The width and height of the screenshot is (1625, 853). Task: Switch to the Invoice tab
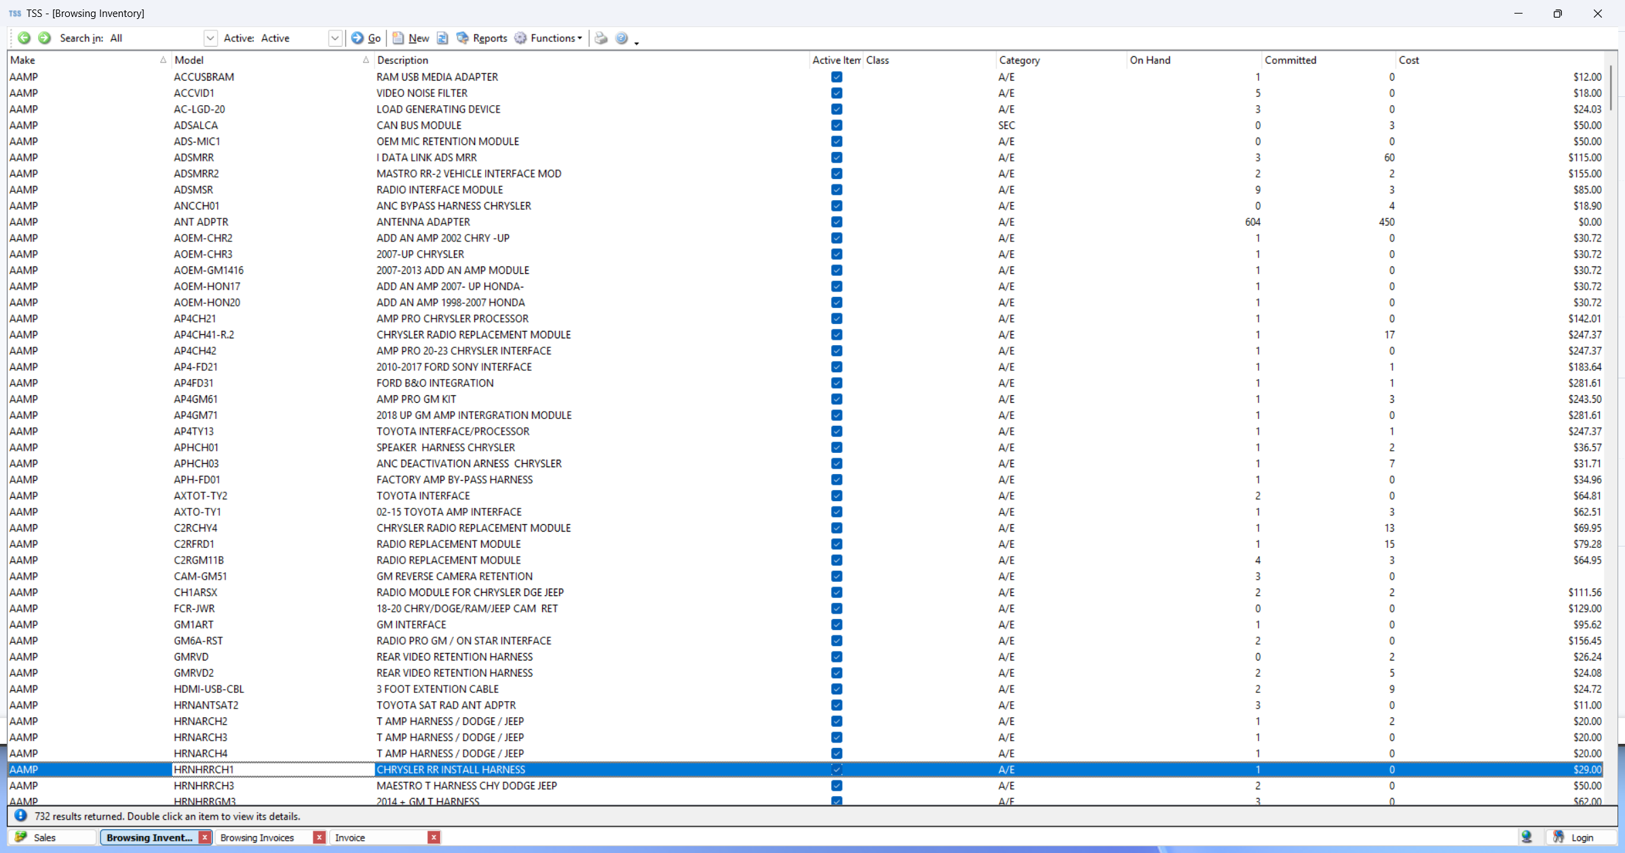pos(351,837)
